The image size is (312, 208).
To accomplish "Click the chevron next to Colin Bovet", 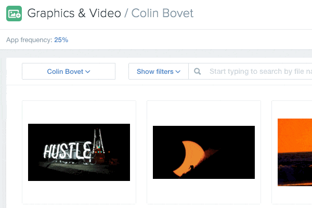I will [x=88, y=71].
